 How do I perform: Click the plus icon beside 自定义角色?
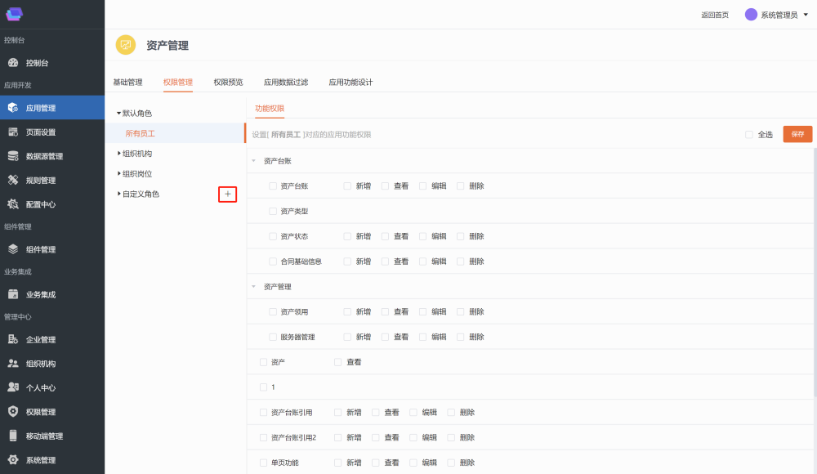coord(228,194)
